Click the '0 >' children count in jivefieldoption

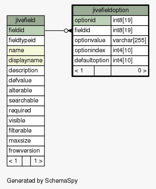click(142, 71)
